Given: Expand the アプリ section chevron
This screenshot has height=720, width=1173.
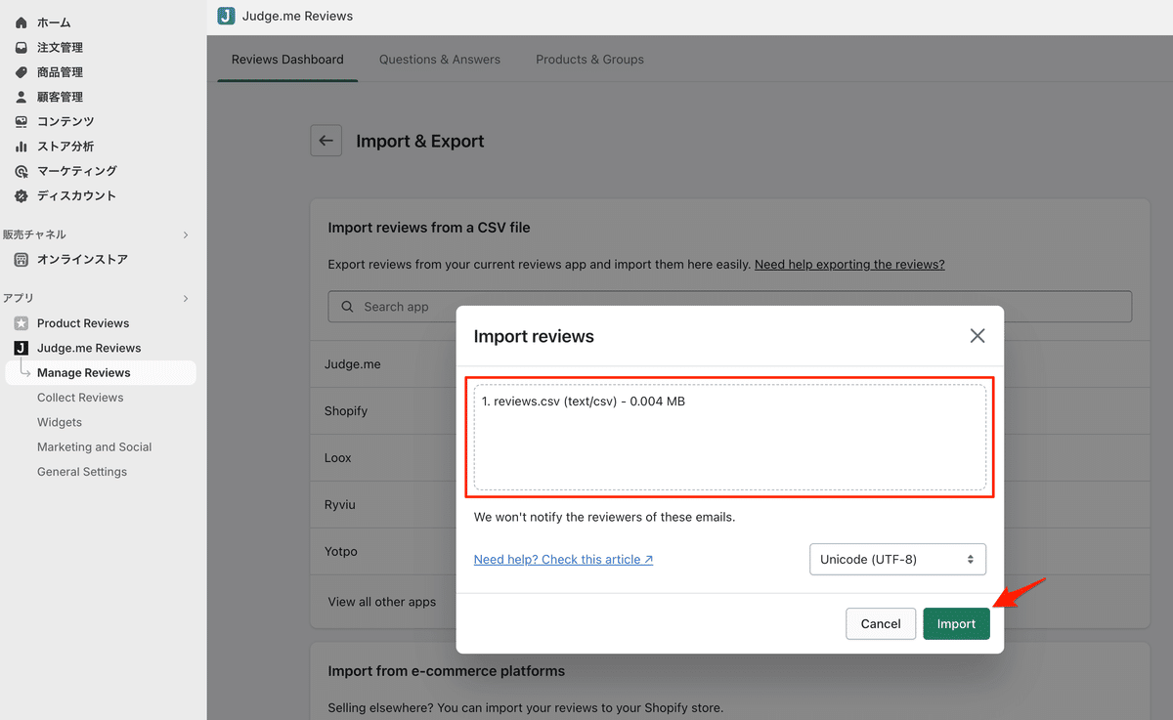Looking at the screenshot, I should (x=186, y=298).
